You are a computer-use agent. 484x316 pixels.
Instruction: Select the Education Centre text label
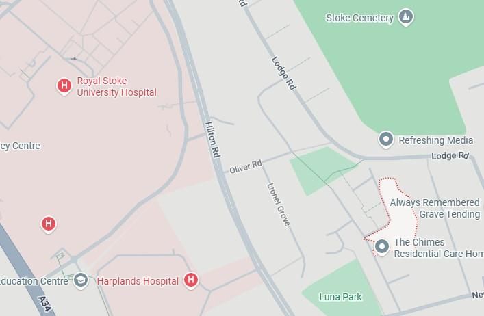[34, 281]
